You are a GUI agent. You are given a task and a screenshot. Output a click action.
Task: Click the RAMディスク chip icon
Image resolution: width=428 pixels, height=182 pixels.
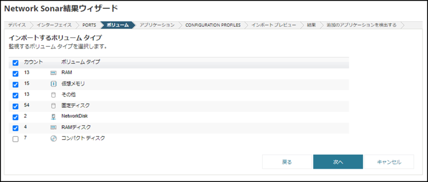[53, 127]
